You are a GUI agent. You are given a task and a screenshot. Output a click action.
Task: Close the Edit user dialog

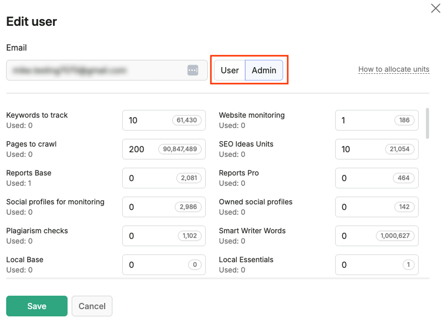point(435,9)
